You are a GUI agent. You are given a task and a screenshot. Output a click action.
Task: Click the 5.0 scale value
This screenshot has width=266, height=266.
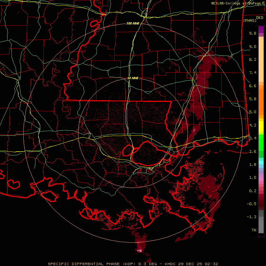pos(253,112)
